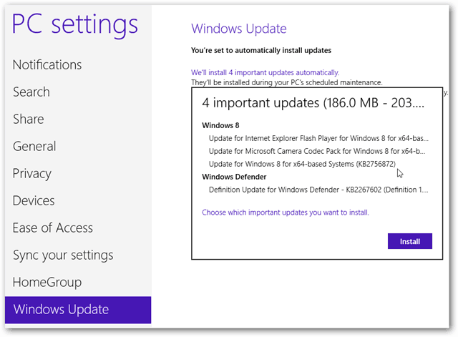Select the highlighted Windows Update item
458x337 pixels.
[x=78, y=310]
